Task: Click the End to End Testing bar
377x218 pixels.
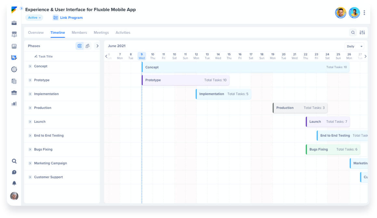Action: 342,135
